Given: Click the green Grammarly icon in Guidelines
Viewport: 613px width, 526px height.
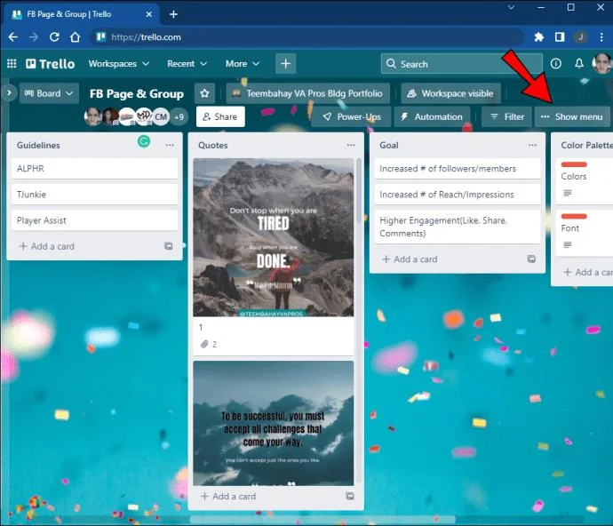Looking at the screenshot, I should point(144,141).
